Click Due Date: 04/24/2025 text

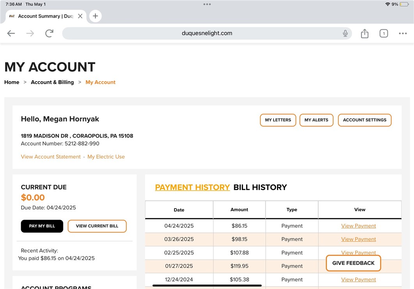48,208
